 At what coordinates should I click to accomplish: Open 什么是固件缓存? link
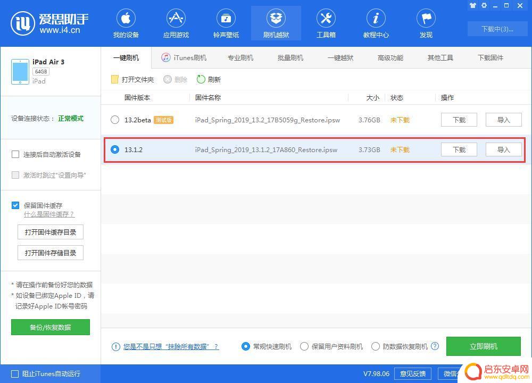[x=49, y=214]
